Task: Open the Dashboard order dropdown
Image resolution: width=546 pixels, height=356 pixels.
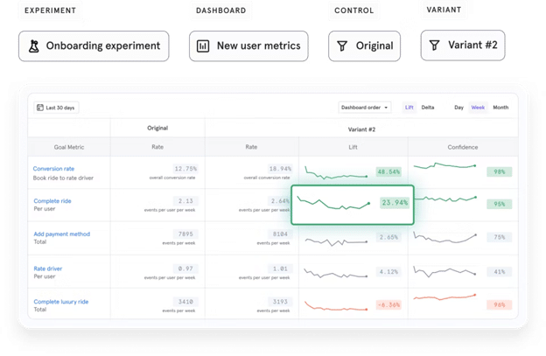Action: [365, 108]
